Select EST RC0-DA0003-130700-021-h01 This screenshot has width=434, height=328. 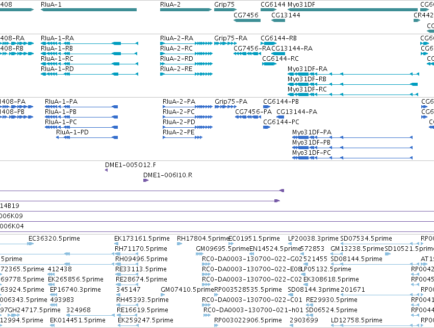(253, 310)
